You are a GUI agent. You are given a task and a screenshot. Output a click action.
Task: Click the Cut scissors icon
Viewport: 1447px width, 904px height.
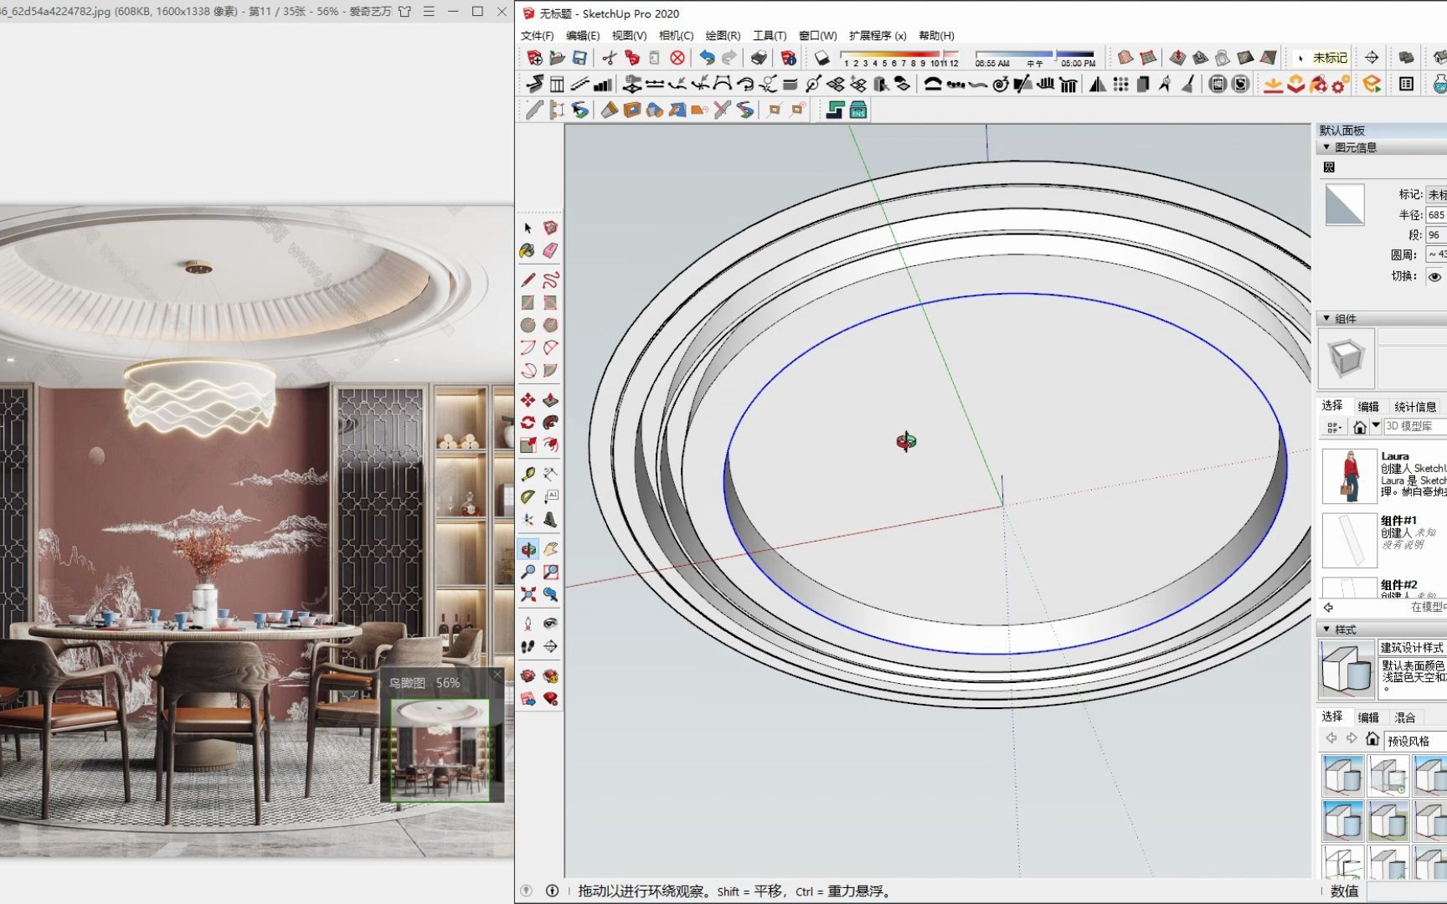[x=609, y=58]
